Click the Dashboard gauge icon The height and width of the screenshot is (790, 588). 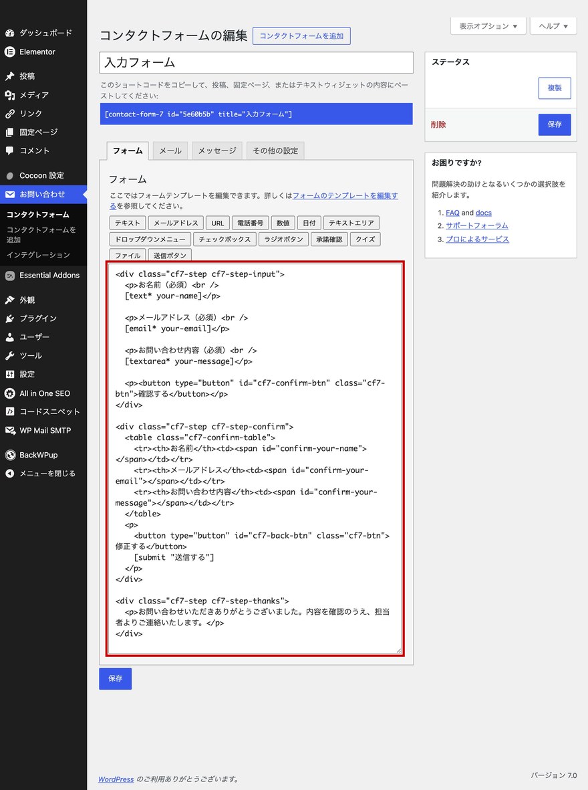coord(9,33)
